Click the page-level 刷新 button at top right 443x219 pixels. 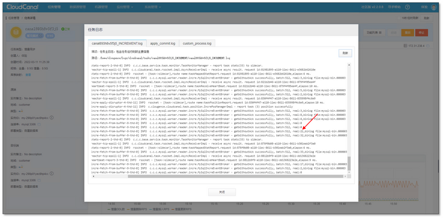coord(426,18)
